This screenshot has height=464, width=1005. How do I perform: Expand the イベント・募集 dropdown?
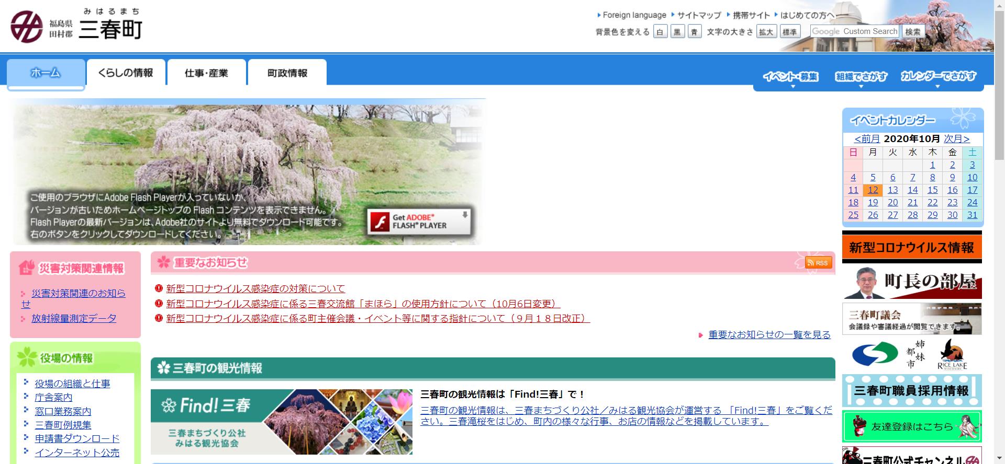tap(790, 77)
